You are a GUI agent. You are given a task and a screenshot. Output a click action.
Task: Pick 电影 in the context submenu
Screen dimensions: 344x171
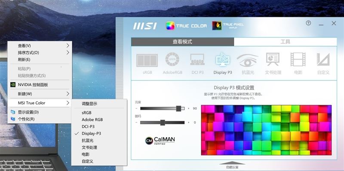coord(99,154)
